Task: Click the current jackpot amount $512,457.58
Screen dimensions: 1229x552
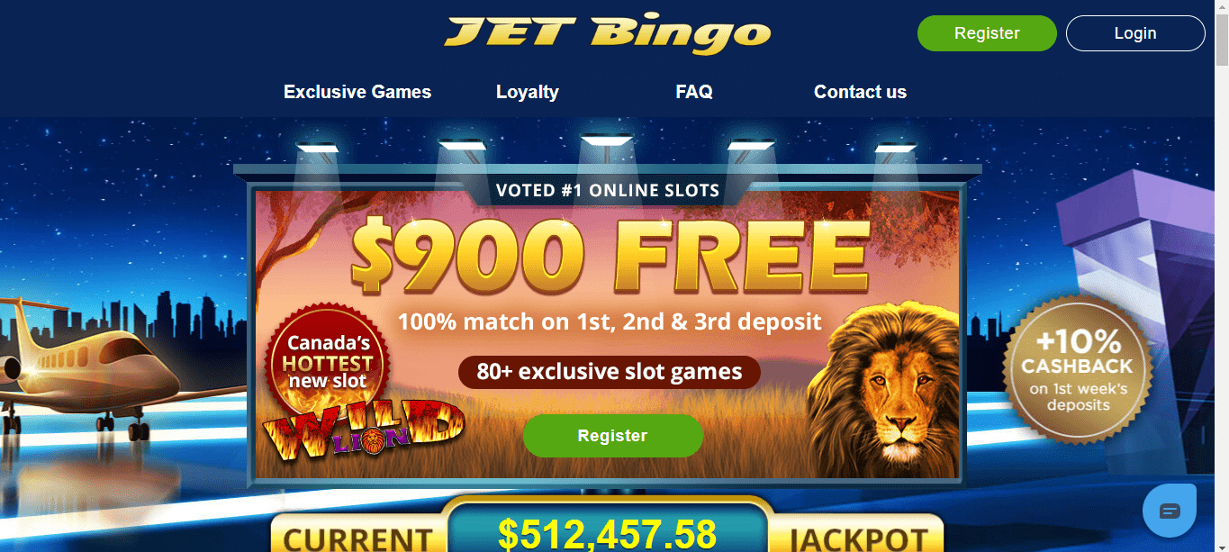Action: pyautogui.click(x=608, y=533)
